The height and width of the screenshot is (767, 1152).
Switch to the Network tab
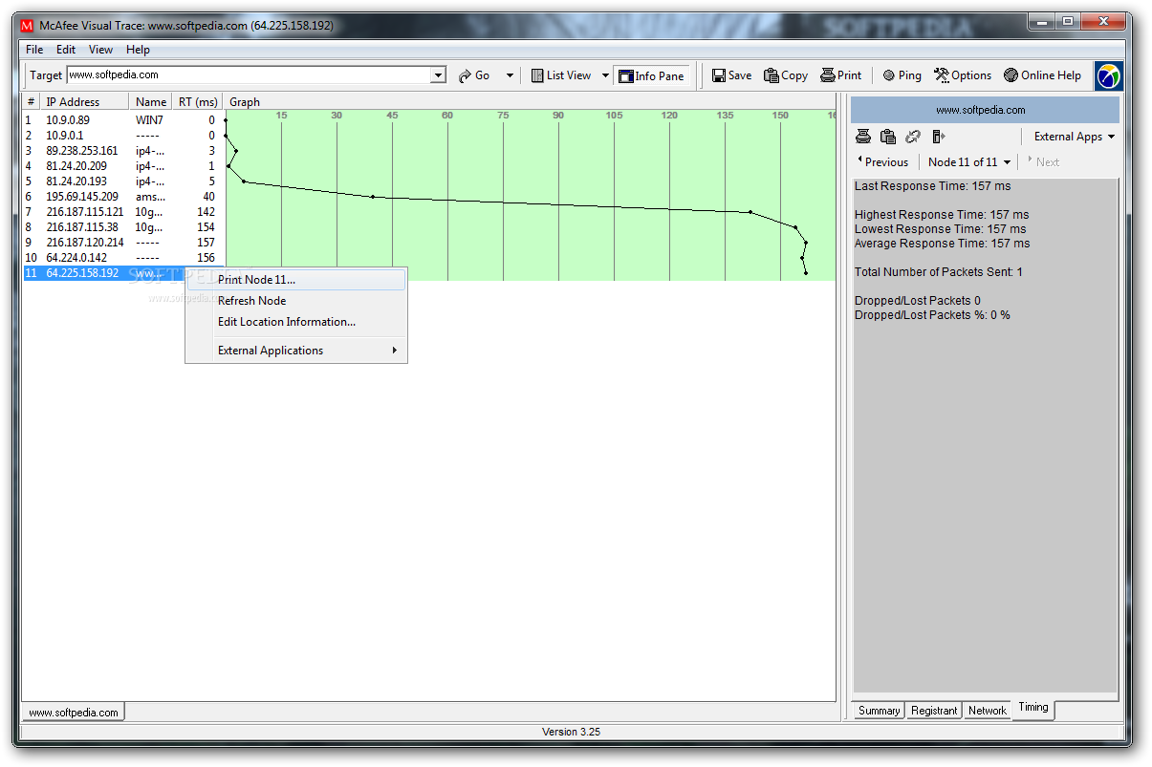988,711
